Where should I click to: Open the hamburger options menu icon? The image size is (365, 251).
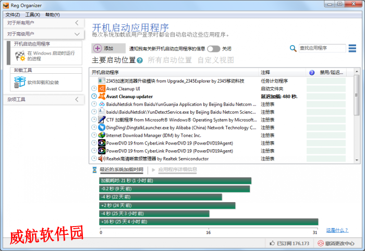pos(352,48)
